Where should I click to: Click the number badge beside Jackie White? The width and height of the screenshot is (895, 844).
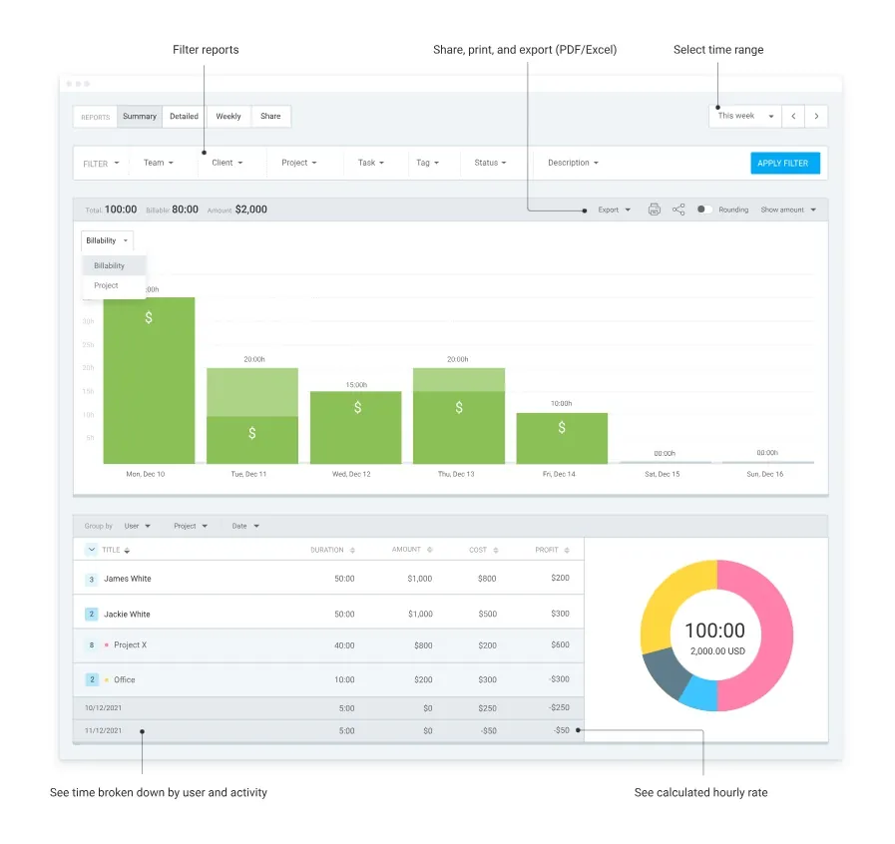click(92, 614)
